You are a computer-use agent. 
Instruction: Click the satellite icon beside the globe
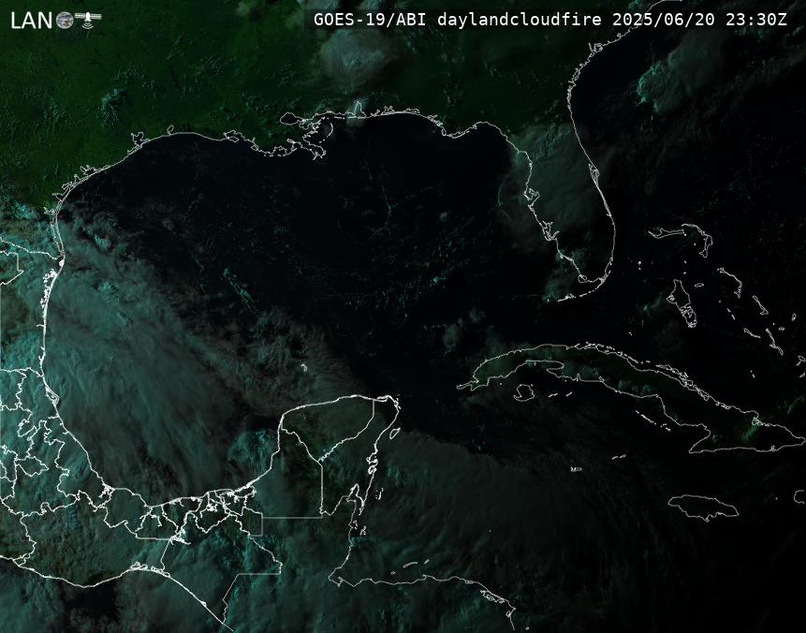(x=88, y=19)
